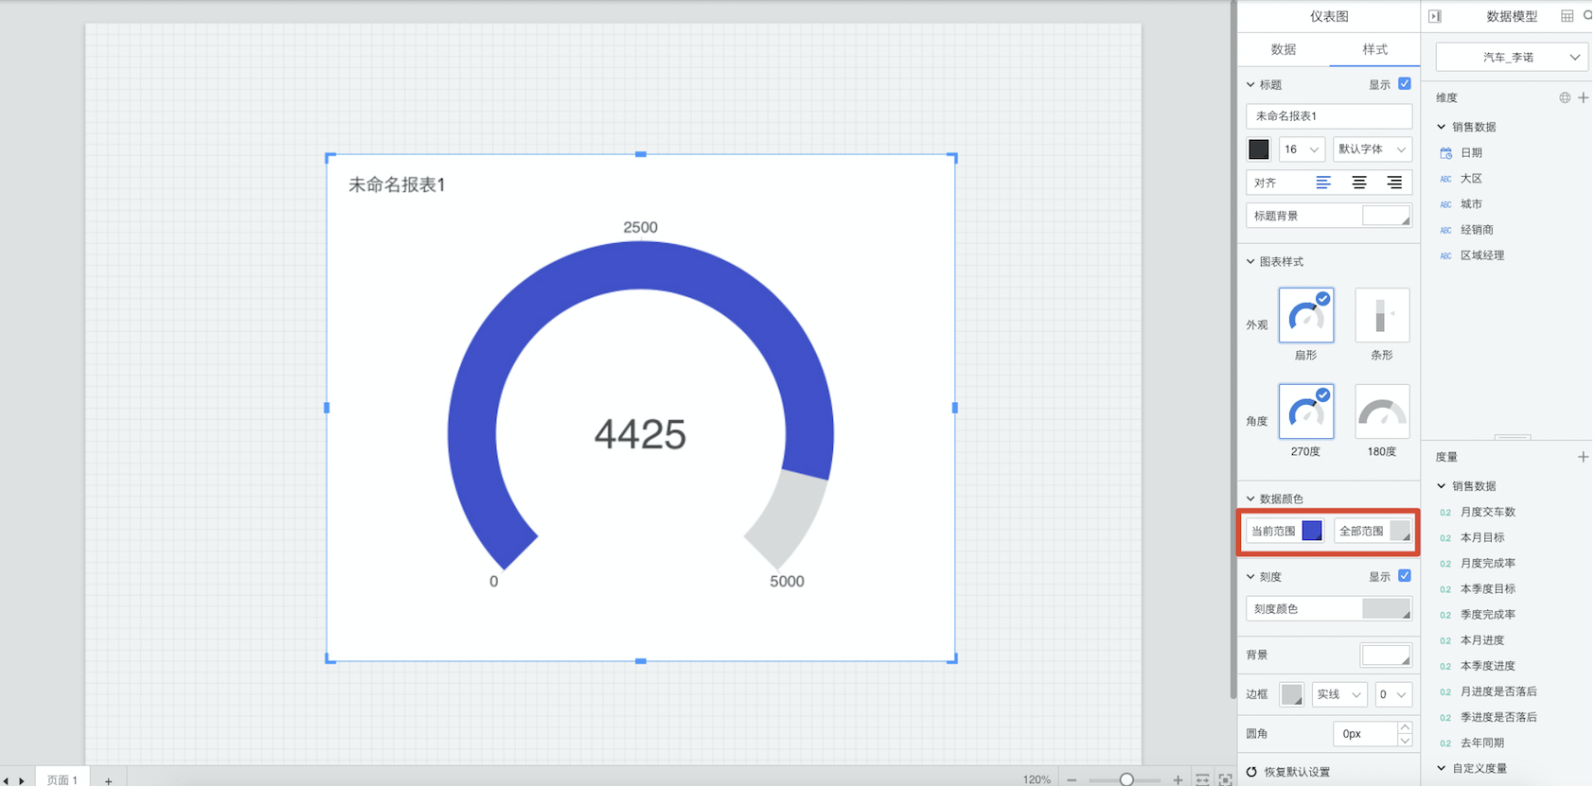Select center title alignment icon

1359,183
